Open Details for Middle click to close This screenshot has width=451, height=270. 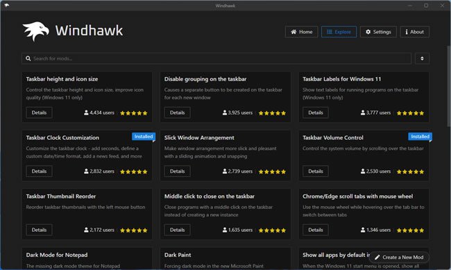point(177,230)
